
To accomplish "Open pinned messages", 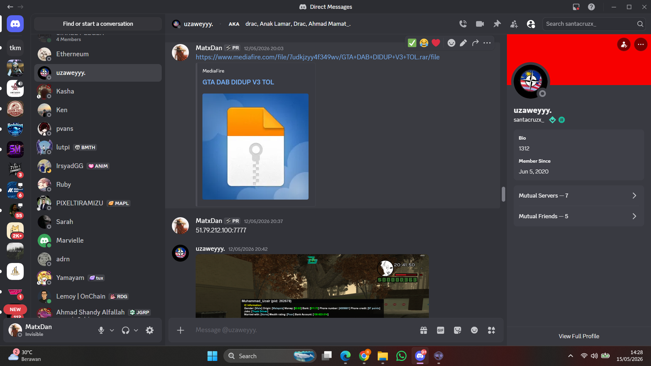I will click(x=497, y=24).
